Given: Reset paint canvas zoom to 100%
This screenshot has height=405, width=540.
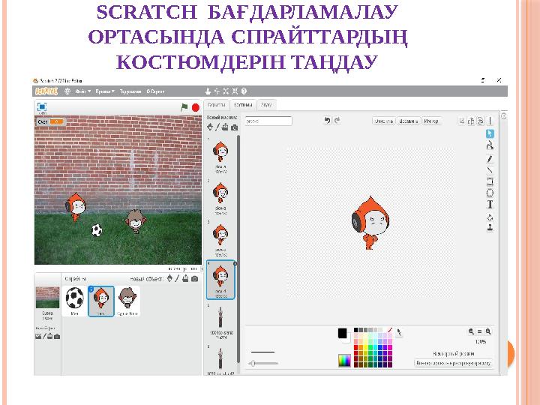Looking at the screenshot, I should (x=479, y=331).
